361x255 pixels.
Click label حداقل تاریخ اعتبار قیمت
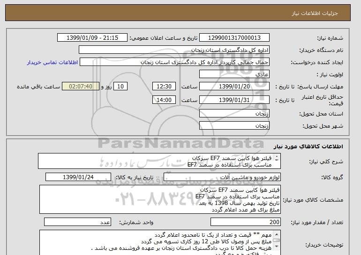pyautogui.click(x=323, y=100)
